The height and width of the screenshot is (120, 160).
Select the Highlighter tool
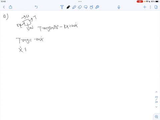tap(74, 7)
